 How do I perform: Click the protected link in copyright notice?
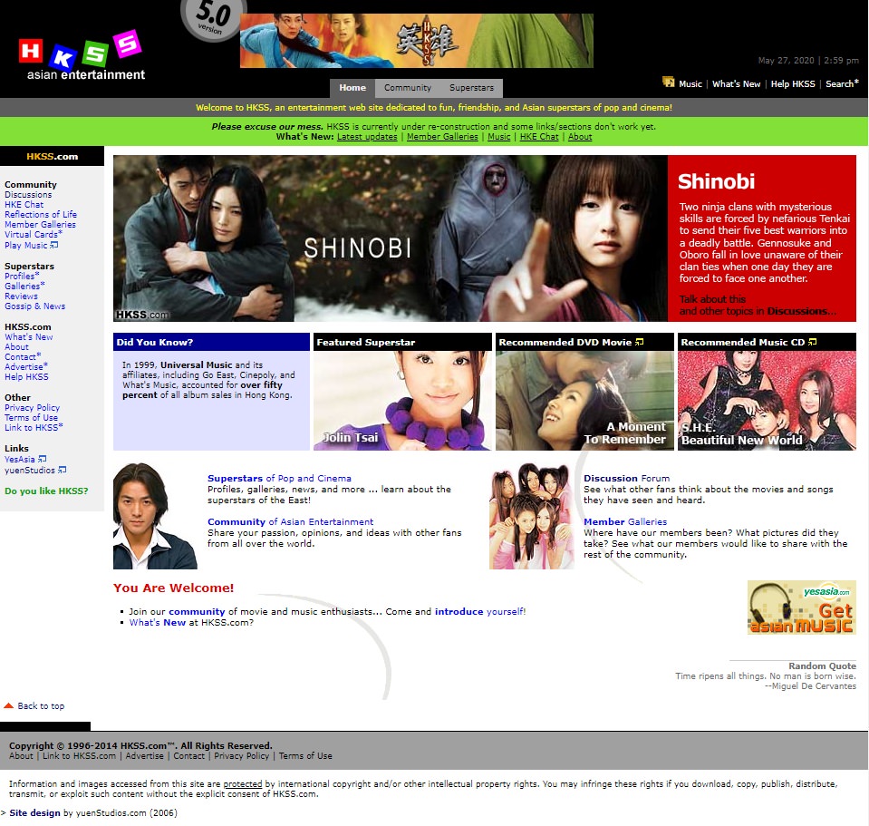pyautogui.click(x=242, y=784)
